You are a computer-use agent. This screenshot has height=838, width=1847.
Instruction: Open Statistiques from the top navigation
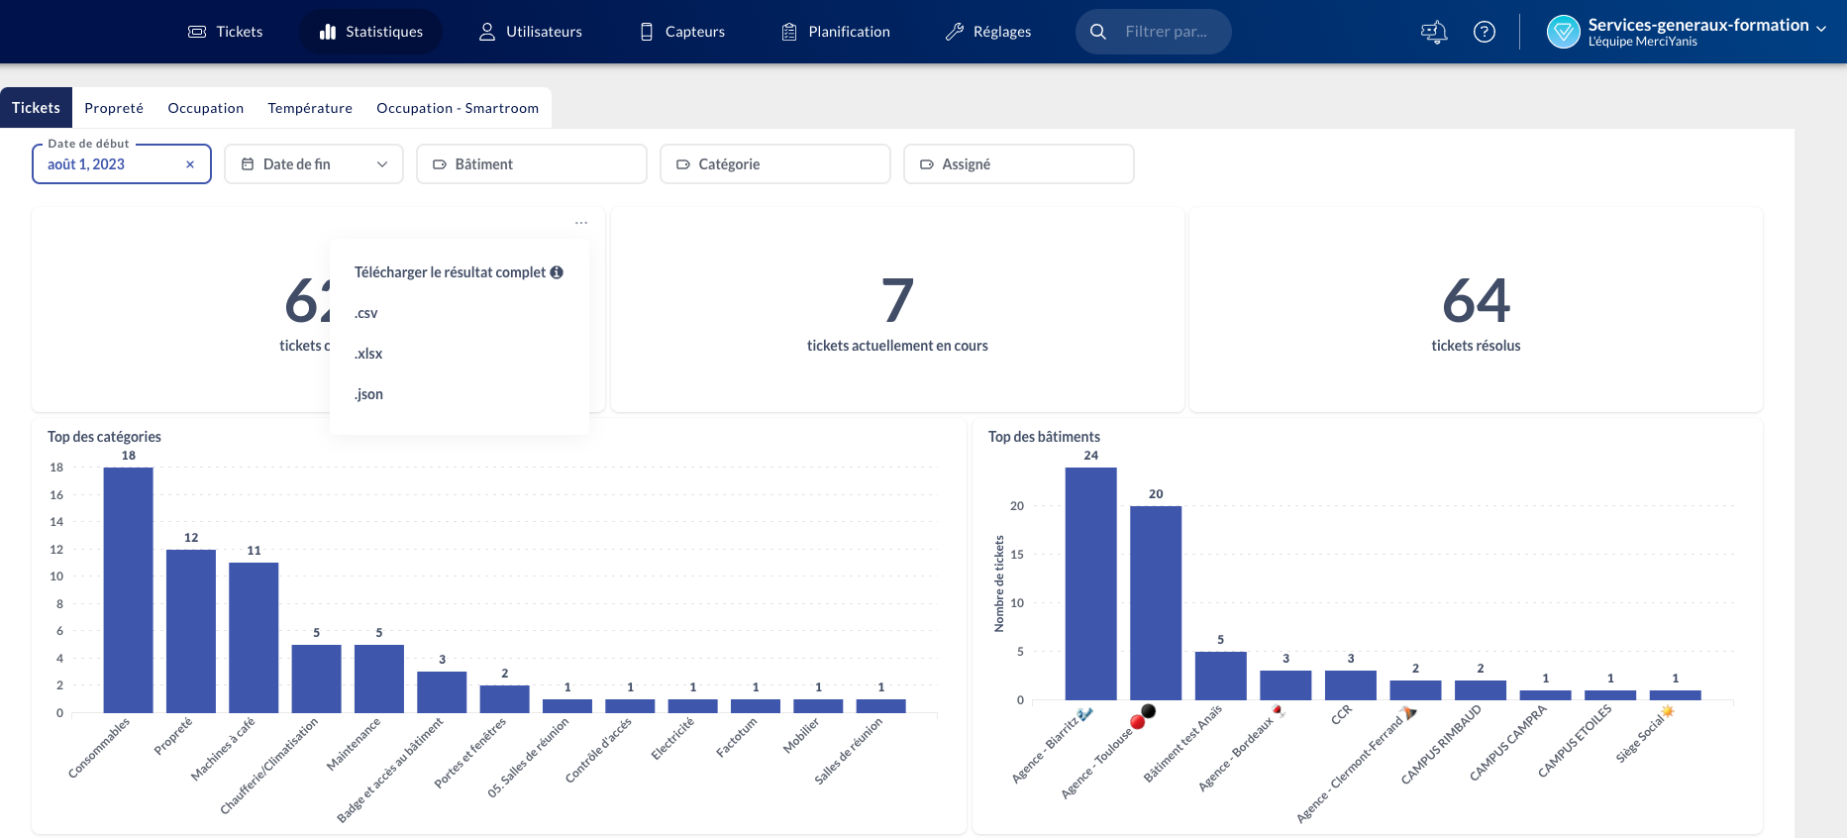tap(371, 32)
